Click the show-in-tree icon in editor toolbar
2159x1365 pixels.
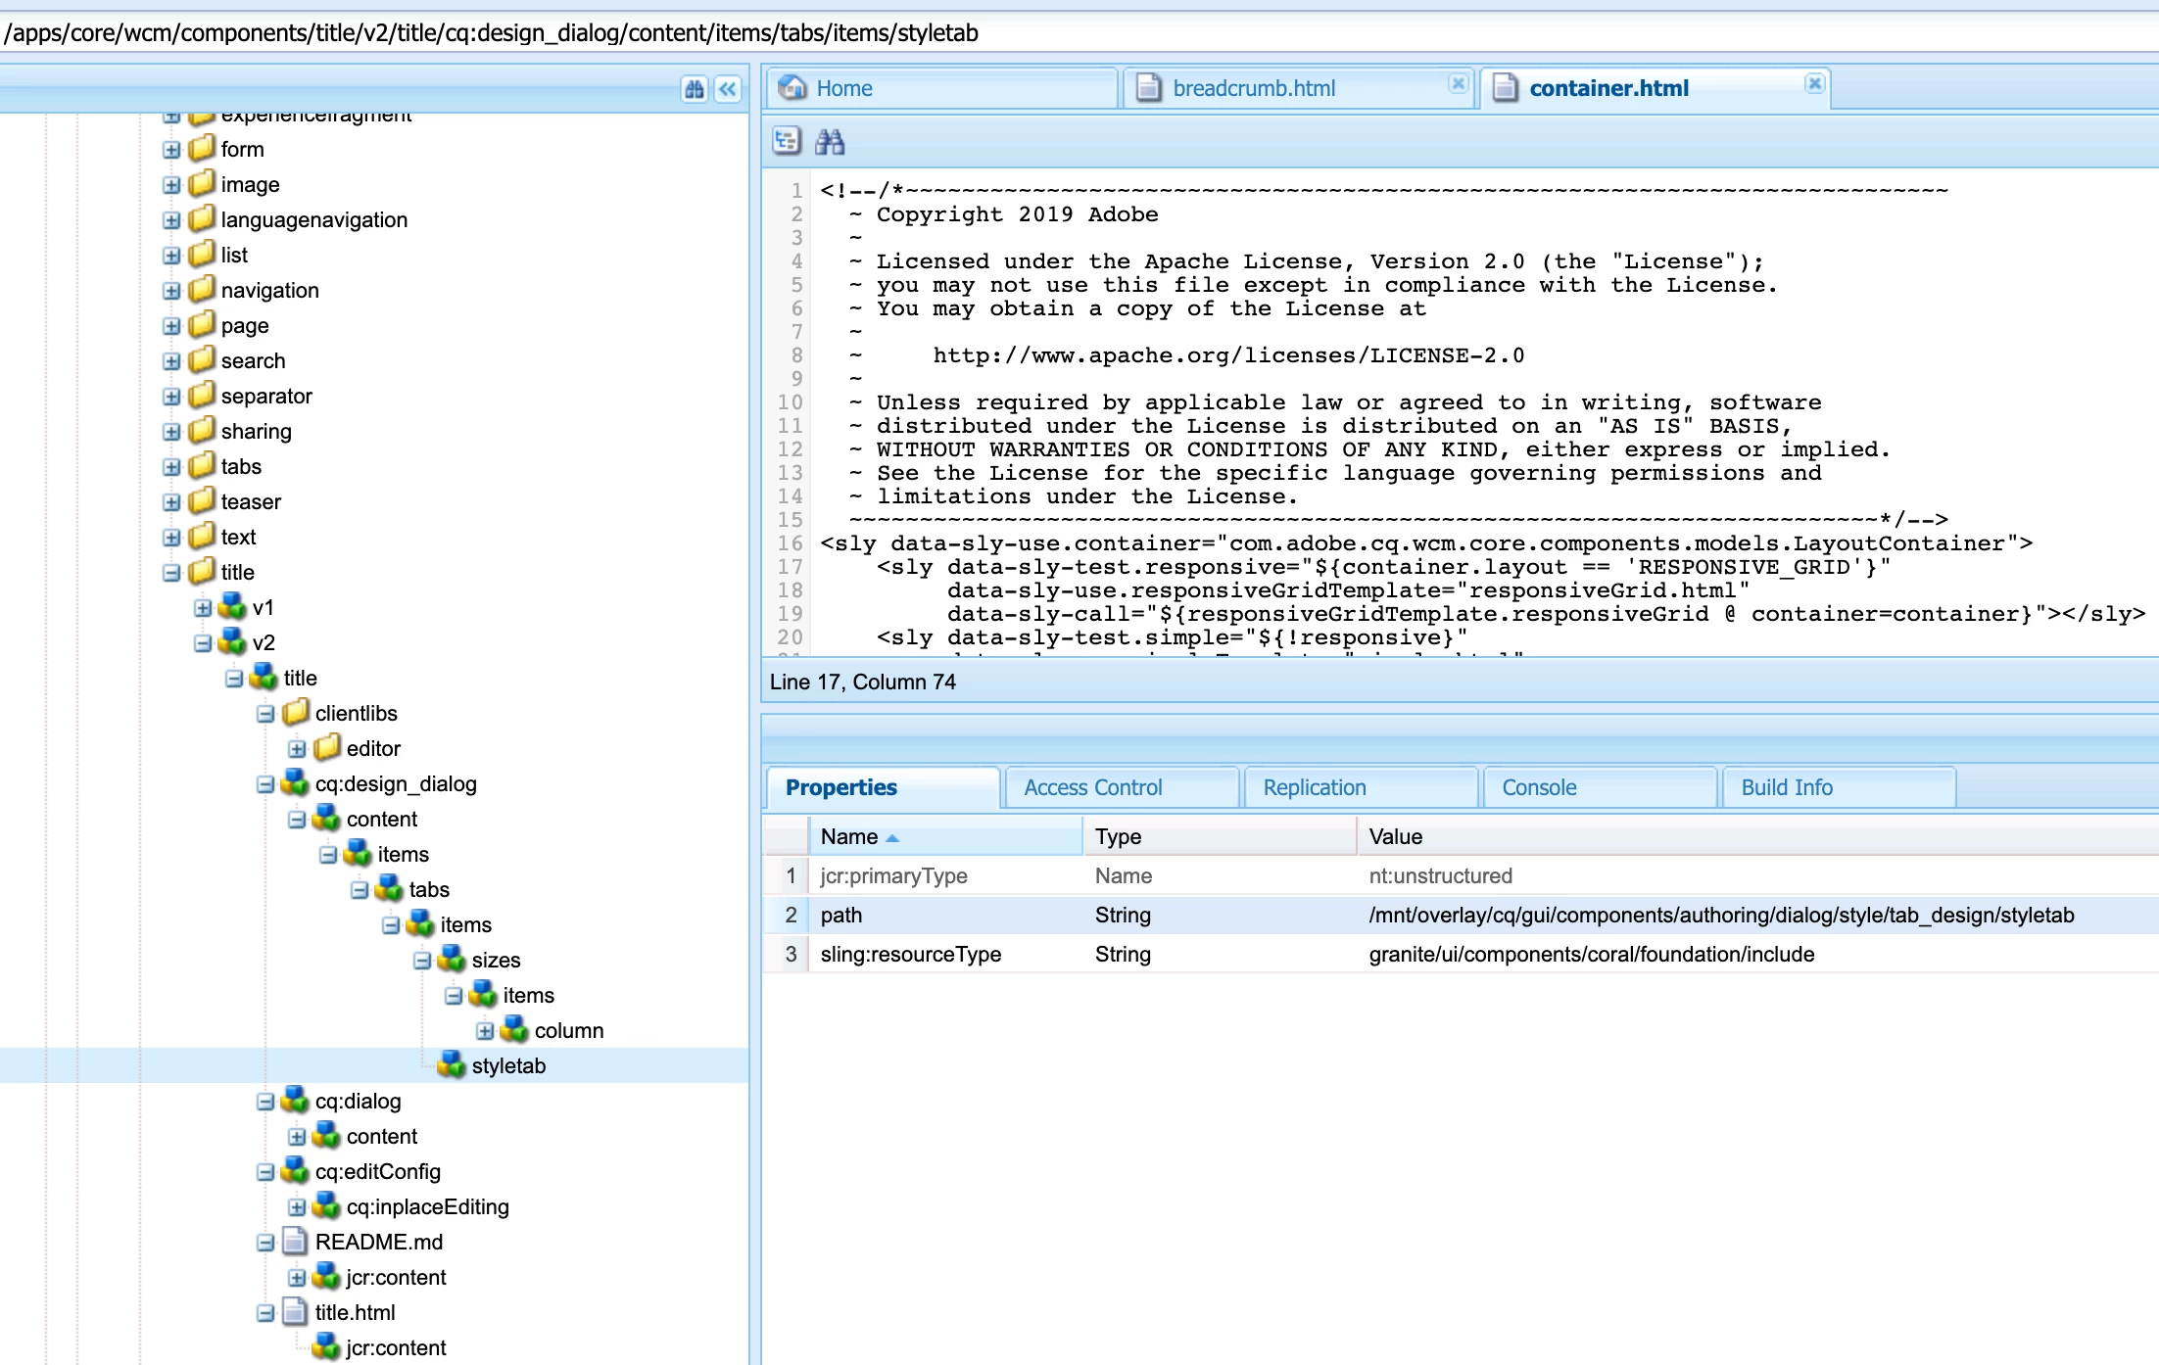point(787,142)
